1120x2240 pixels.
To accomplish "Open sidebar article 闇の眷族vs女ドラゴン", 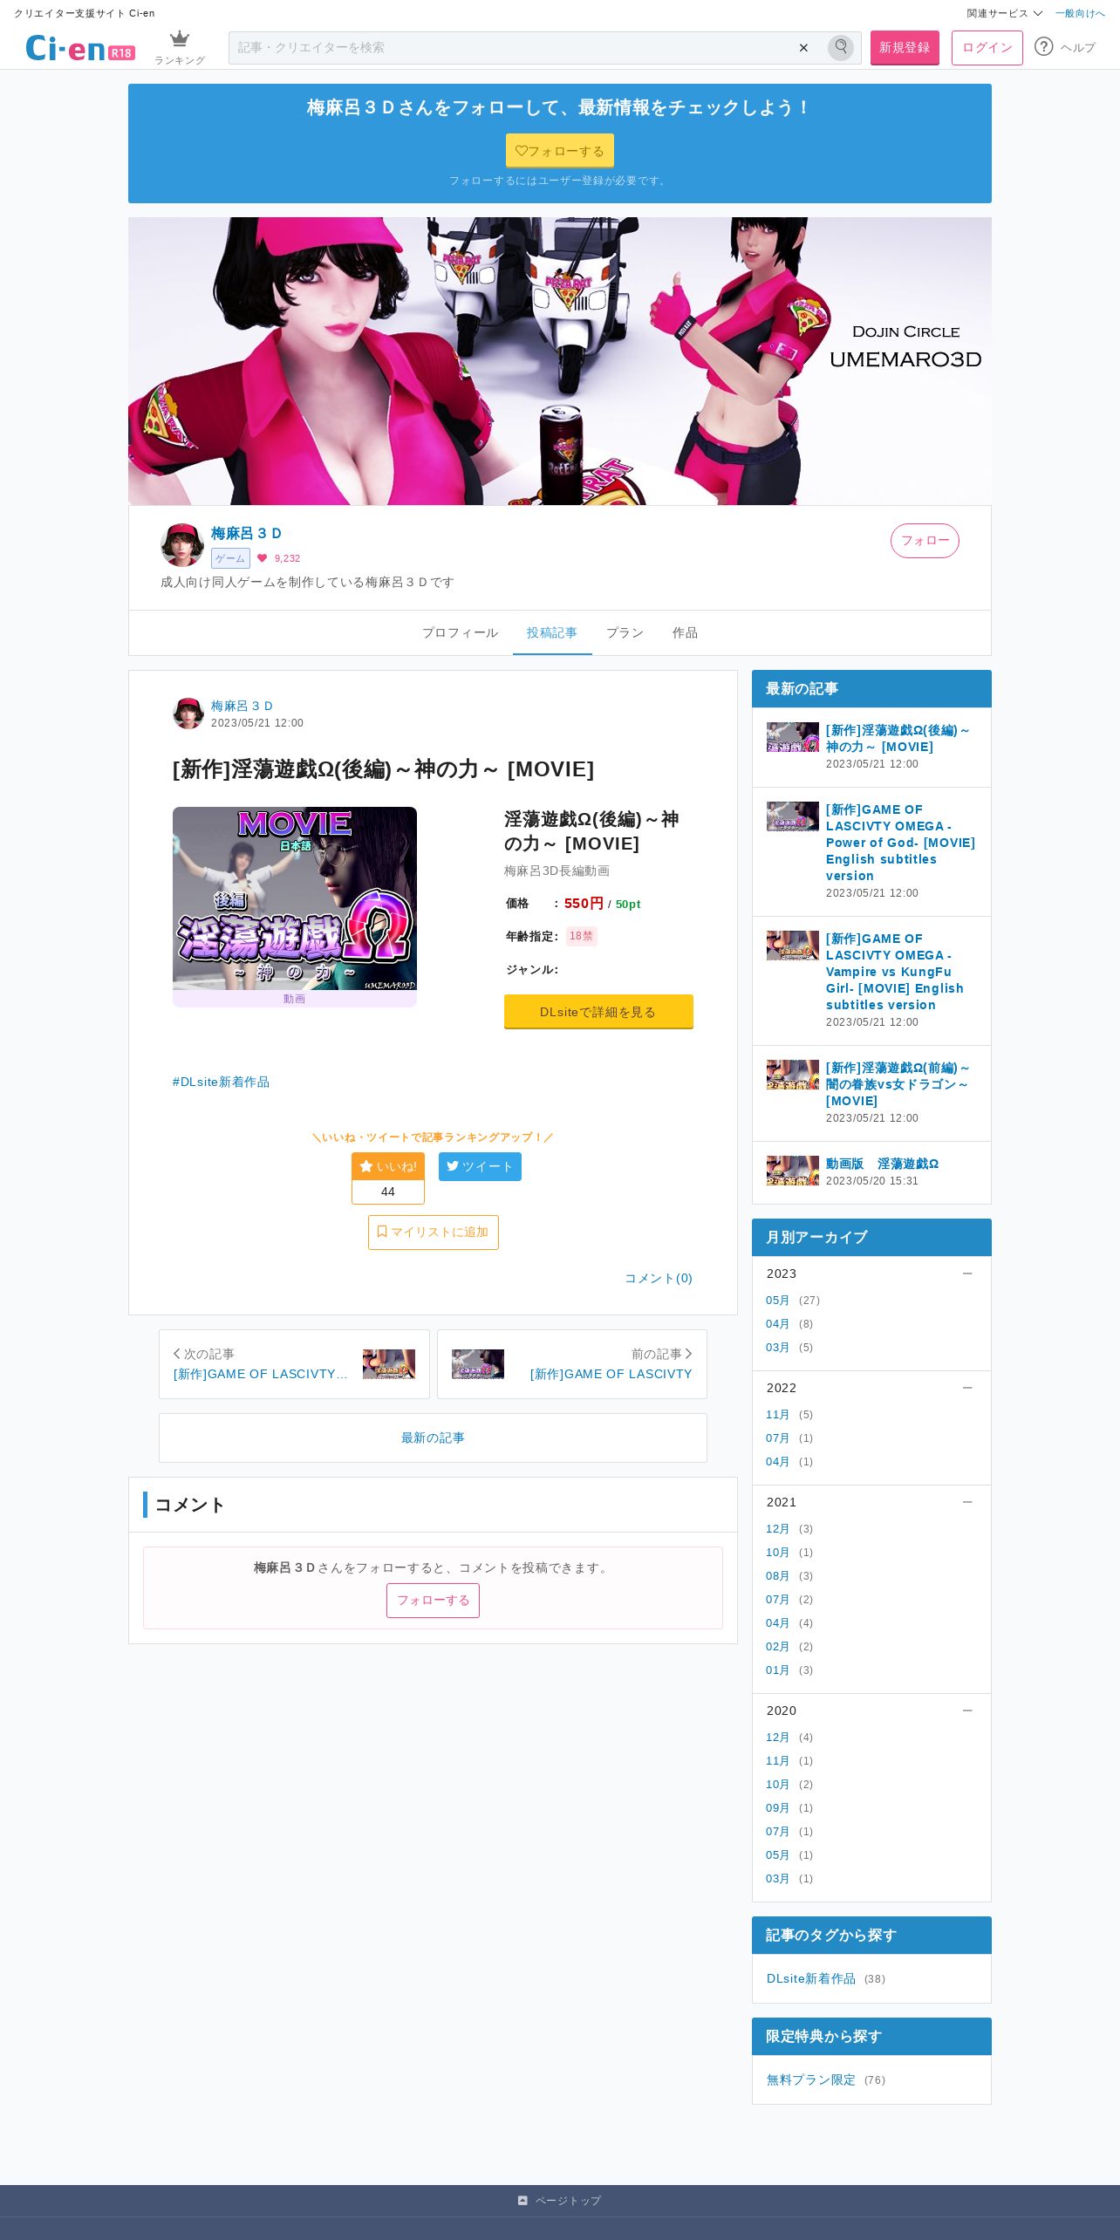I will coord(898,1084).
